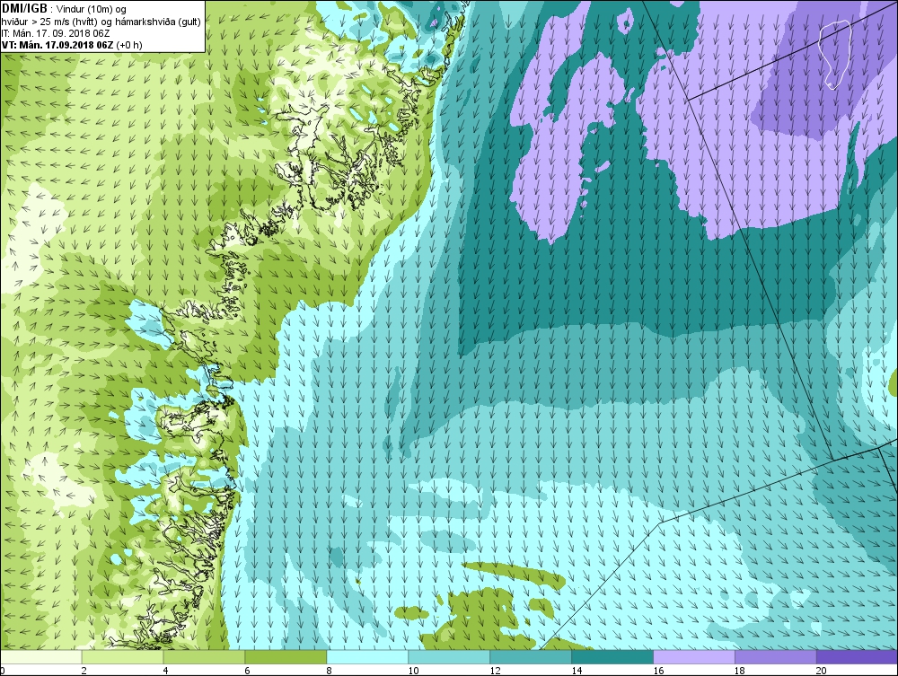Click the legend scale label "18"
This screenshot has height=676, width=898.
pyautogui.click(x=739, y=671)
